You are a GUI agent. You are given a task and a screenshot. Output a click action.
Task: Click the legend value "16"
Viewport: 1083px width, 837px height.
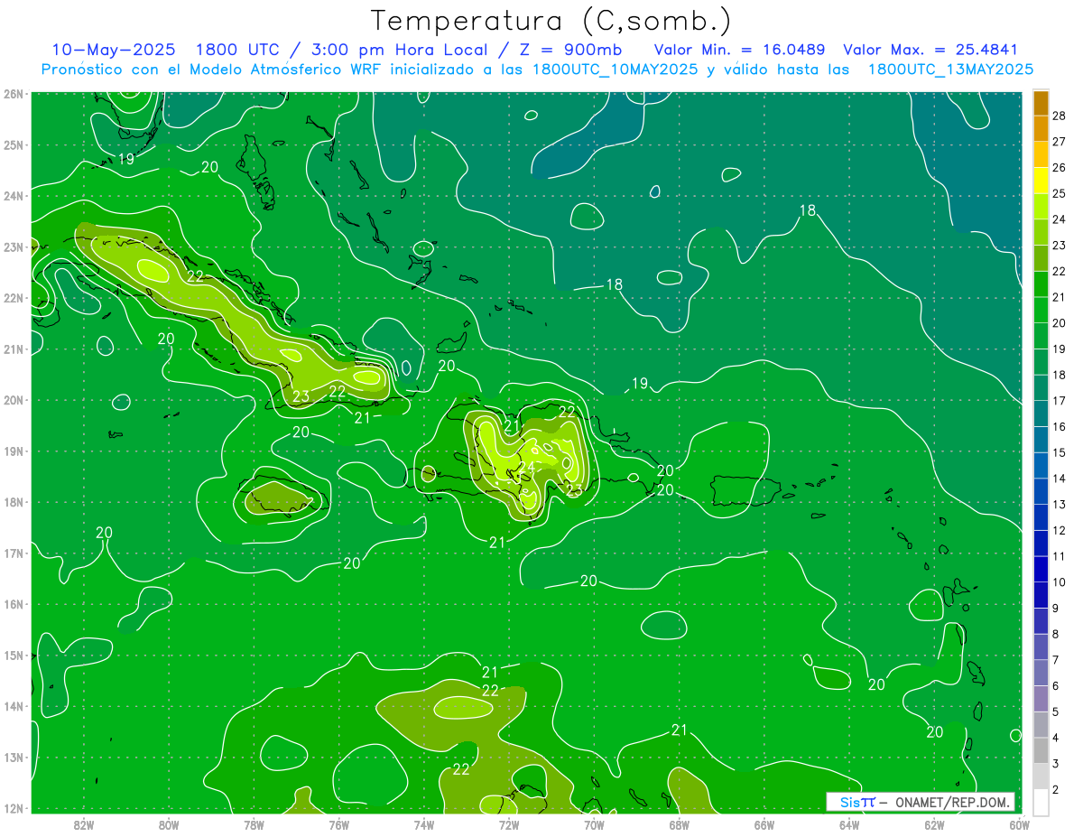click(x=1060, y=426)
